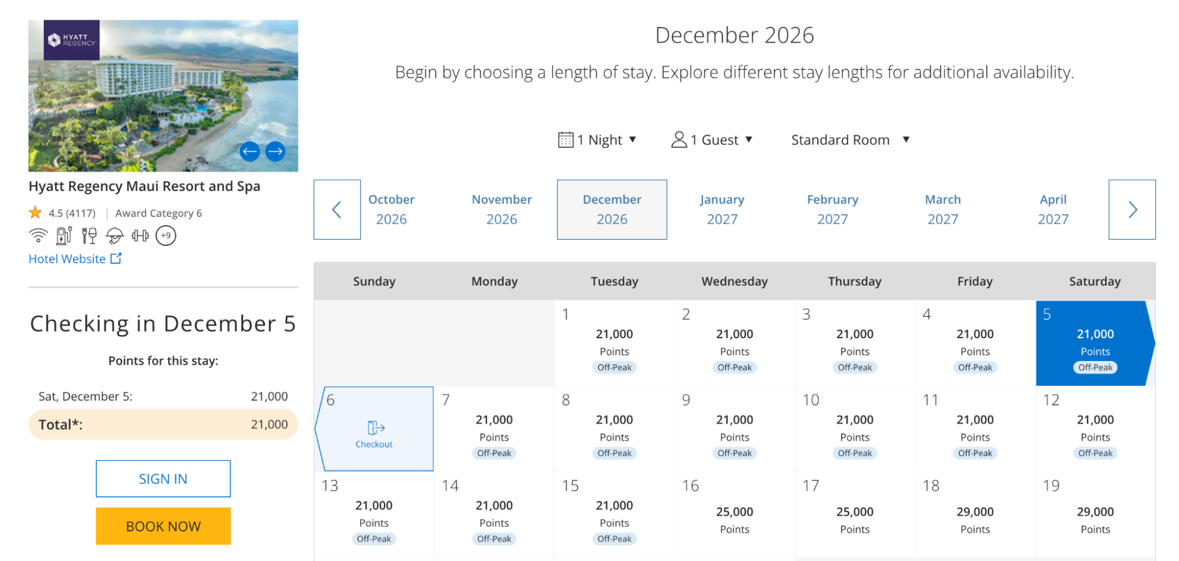Viewport: 1179px width, 561px height.
Task: Expand the Standard Room type dropdown
Action: 850,140
